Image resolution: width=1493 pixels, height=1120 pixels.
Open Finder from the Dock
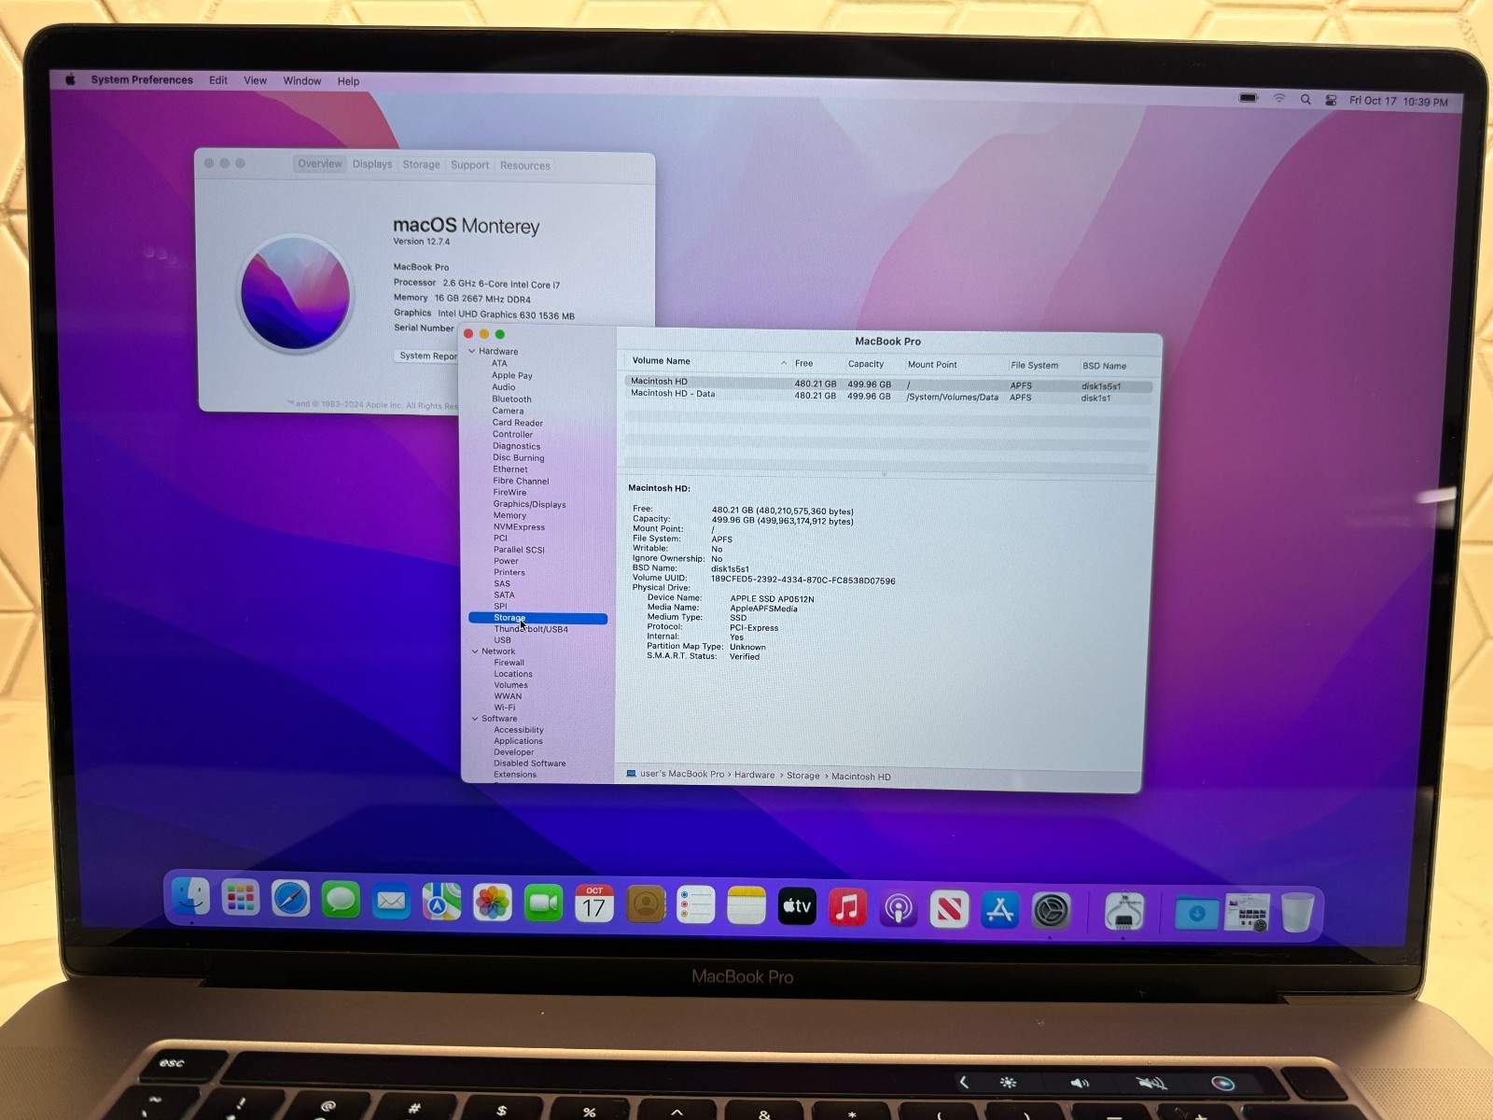191,897
